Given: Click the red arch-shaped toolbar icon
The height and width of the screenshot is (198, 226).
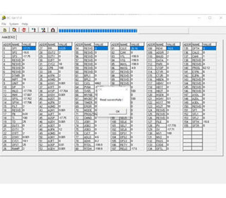Looking at the screenshot, I should pos(53,30).
